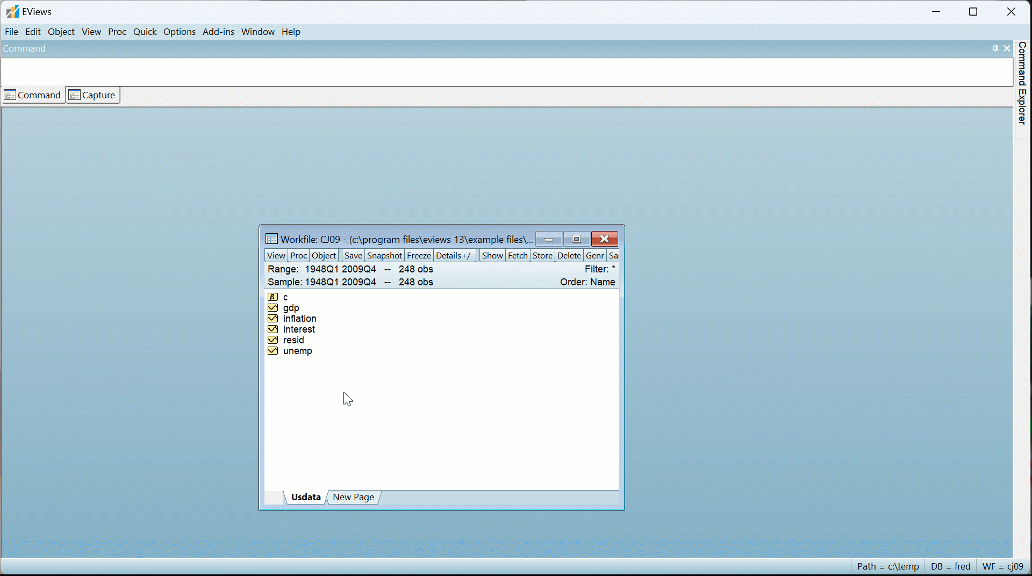Click the Fetch button

click(518, 256)
